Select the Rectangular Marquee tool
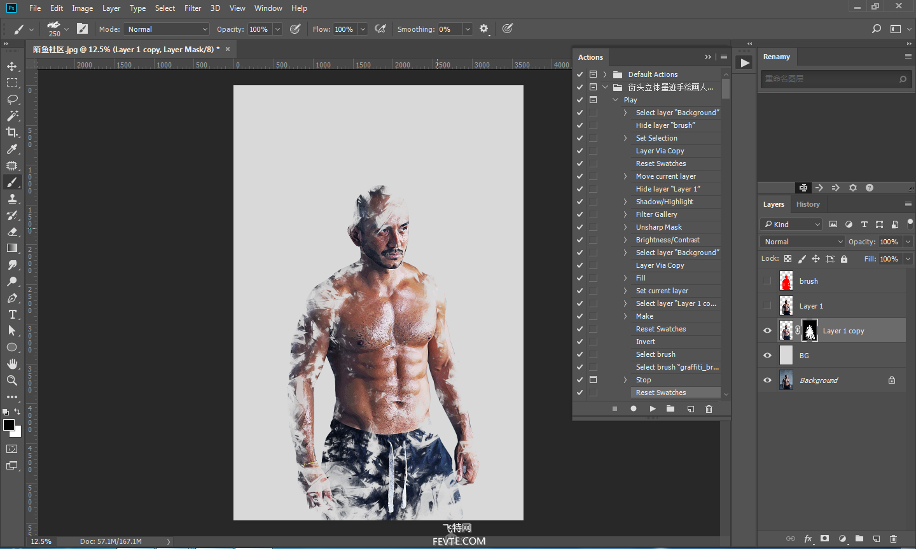The height and width of the screenshot is (549, 916). pos(12,83)
